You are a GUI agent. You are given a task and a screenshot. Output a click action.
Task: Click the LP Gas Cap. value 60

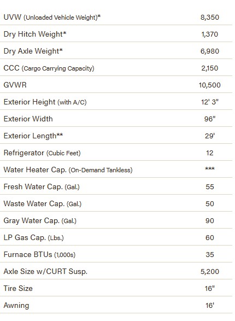(210, 238)
